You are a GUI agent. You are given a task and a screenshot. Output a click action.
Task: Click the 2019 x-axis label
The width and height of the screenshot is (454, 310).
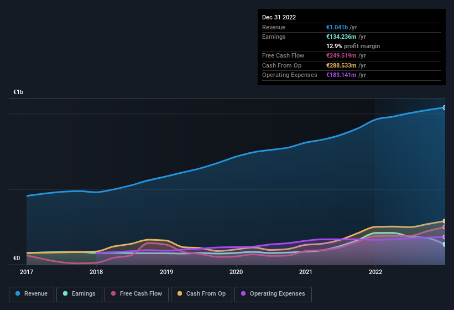[166, 272]
